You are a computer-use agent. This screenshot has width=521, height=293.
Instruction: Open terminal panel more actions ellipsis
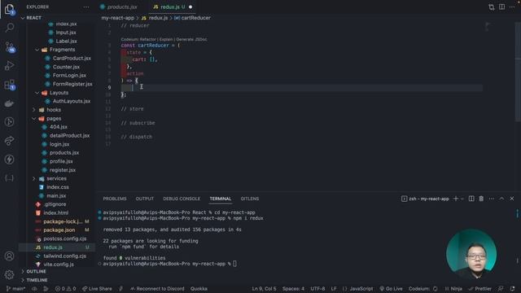(492, 199)
